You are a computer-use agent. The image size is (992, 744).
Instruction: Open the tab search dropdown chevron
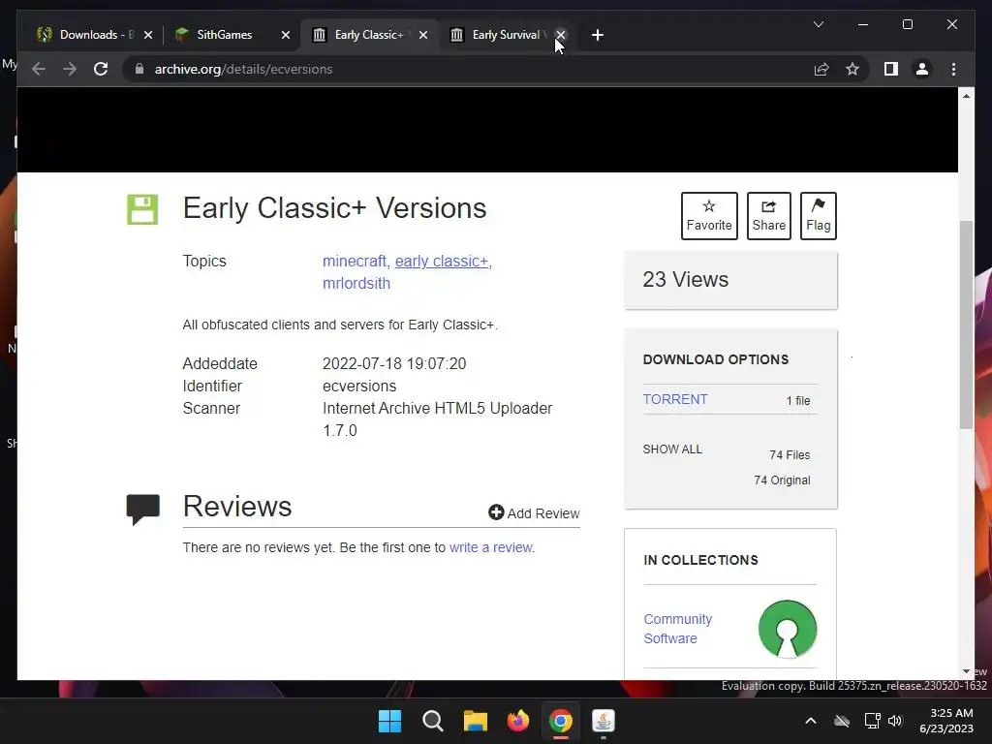click(818, 24)
